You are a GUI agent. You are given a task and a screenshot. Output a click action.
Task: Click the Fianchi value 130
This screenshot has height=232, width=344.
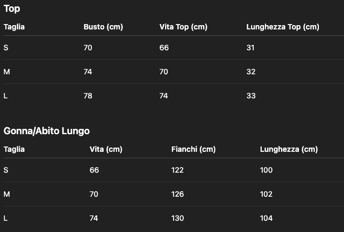click(177, 218)
